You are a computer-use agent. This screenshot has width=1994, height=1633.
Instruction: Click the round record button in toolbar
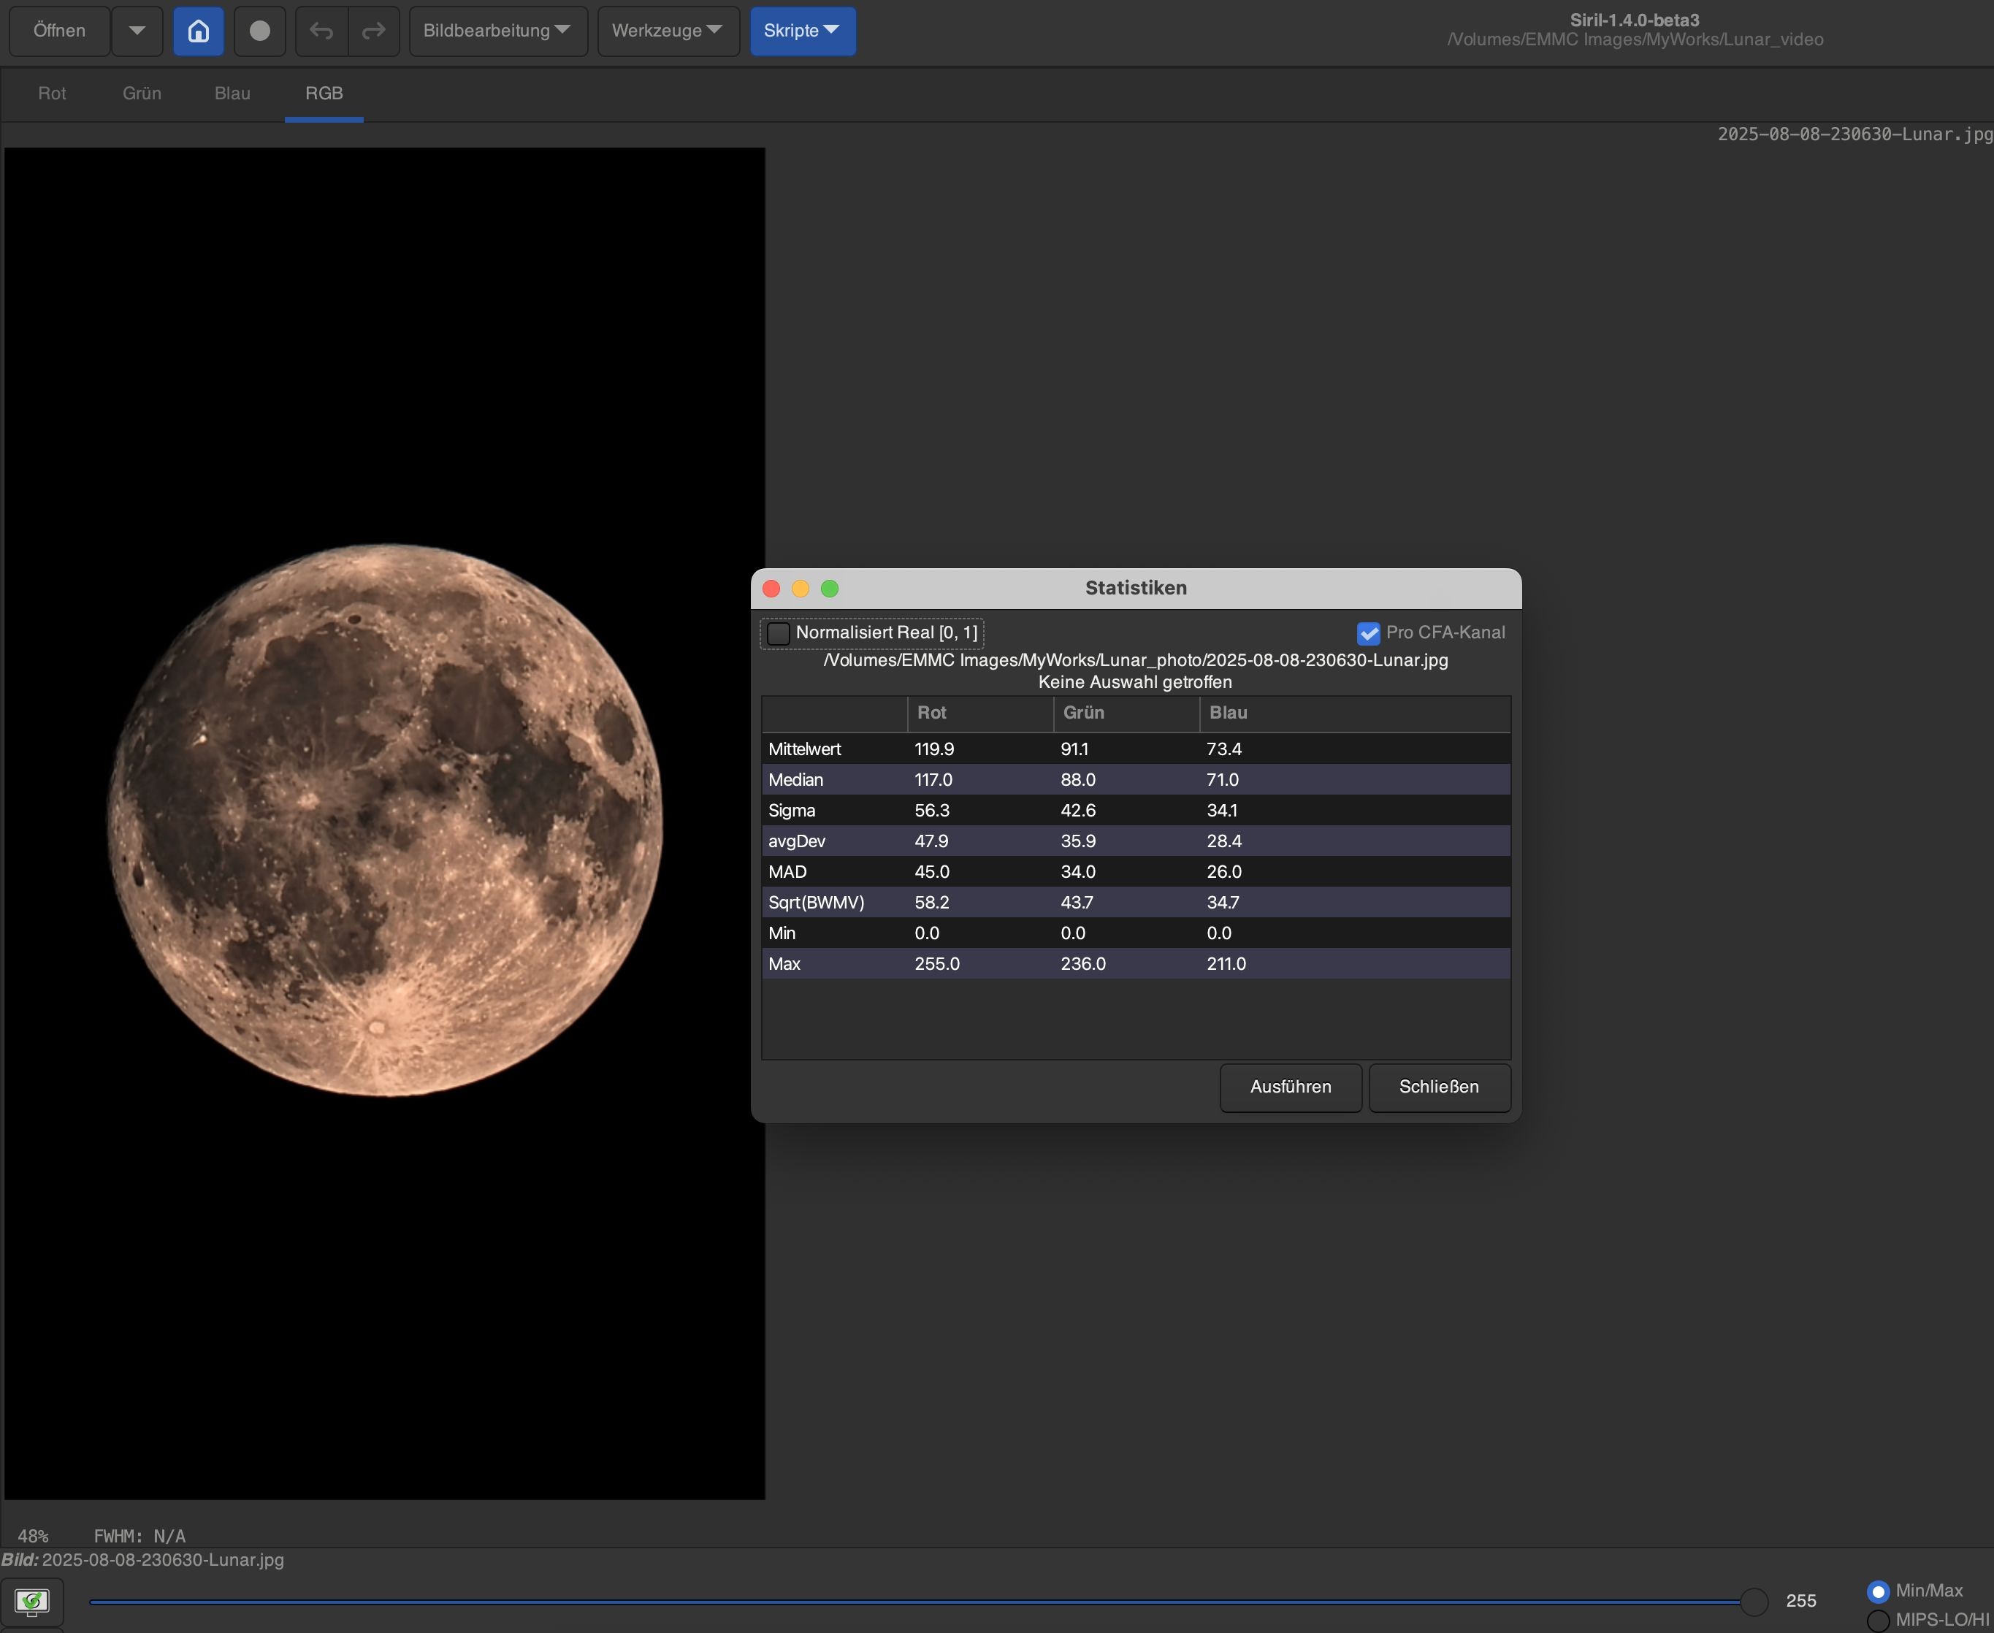(x=259, y=31)
